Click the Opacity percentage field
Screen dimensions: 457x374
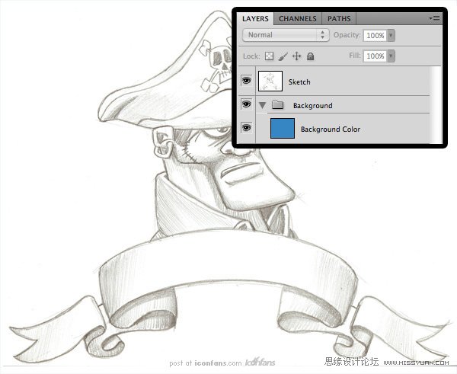tap(375, 35)
